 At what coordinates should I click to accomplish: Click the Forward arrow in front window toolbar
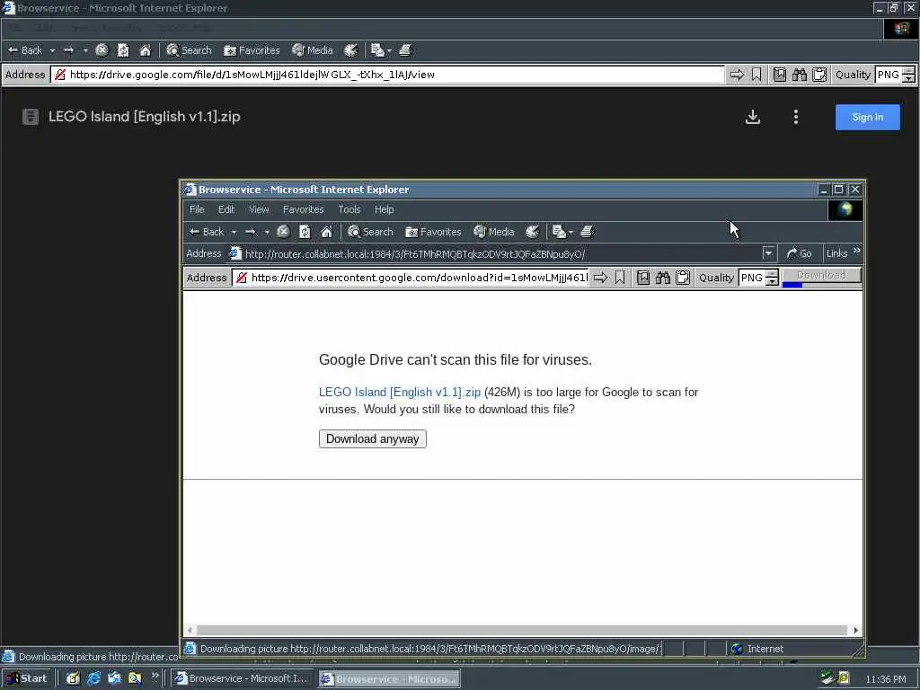(x=251, y=232)
